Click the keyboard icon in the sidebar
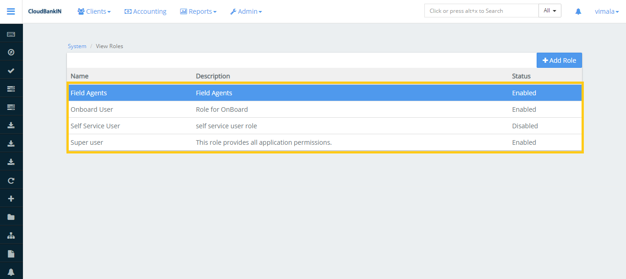 [x=11, y=34]
